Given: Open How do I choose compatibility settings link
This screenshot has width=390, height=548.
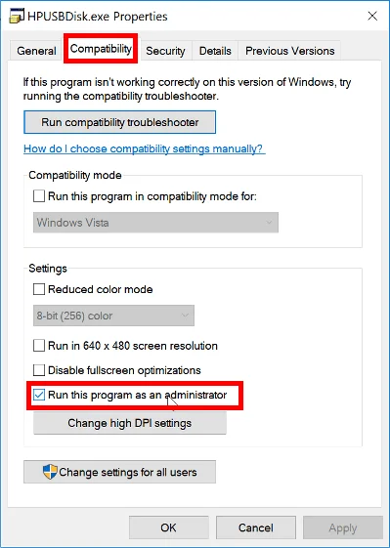Looking at the screenshot, I should coord(143,148).
